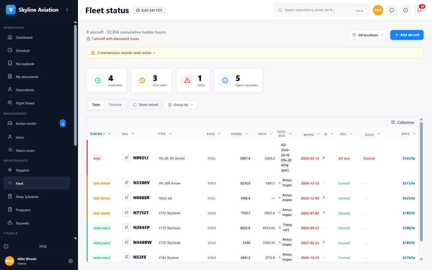Click the airplane icon for N608SR
Viewport: 432px width, 270px height.
(127, 197)
